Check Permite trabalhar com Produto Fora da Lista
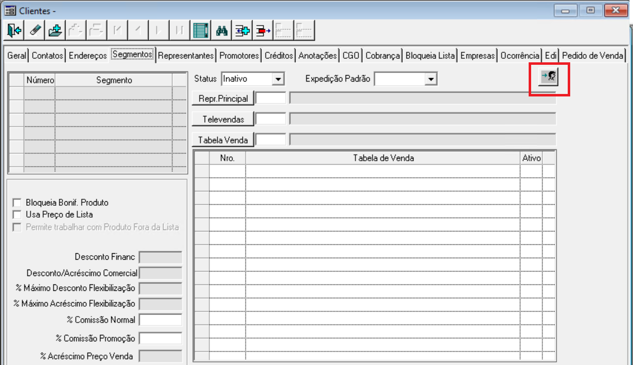The width and height of the screenshot is (633, 365). [x=17, y=227]
